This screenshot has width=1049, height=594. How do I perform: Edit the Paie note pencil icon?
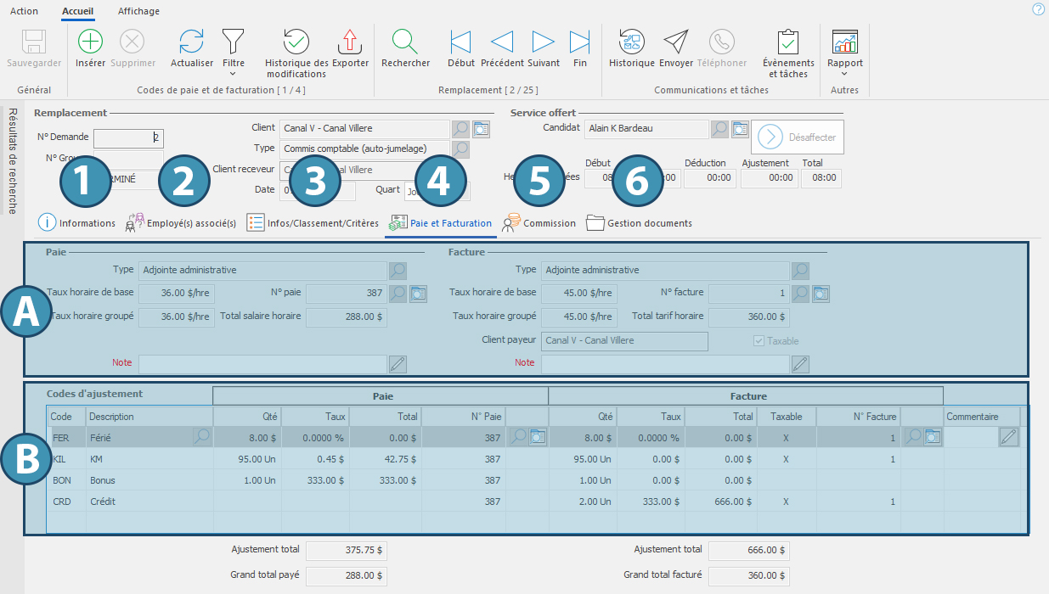point(398,364)
